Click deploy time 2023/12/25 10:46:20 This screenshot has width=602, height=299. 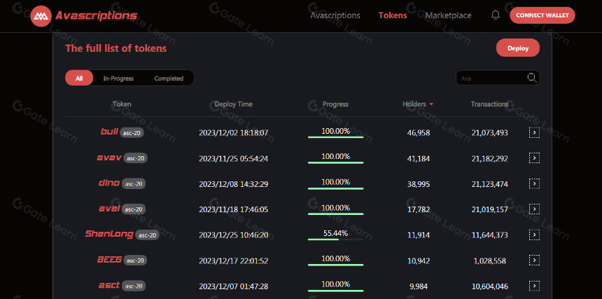[233, 235]
